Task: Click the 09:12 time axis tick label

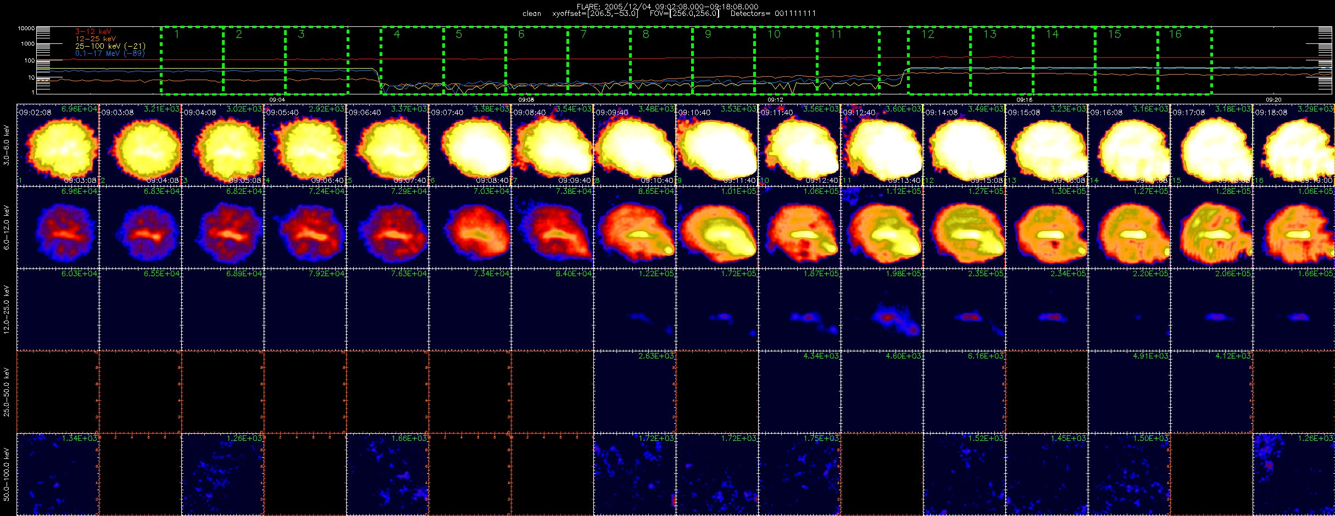Action: tap(775, 100)
